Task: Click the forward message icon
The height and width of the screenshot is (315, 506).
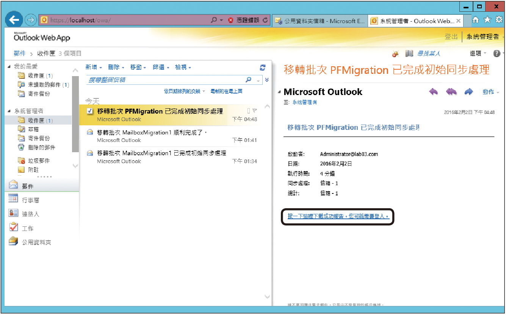Action: tap(469, 92)
